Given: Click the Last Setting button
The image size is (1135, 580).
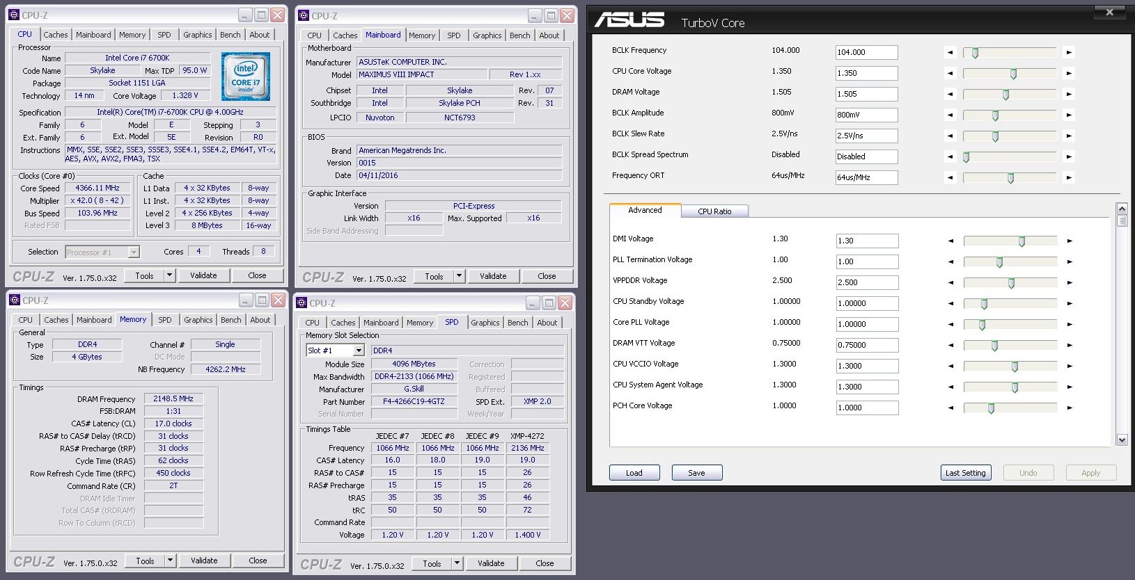Looking at the screenshot, I should pos(965,473).
